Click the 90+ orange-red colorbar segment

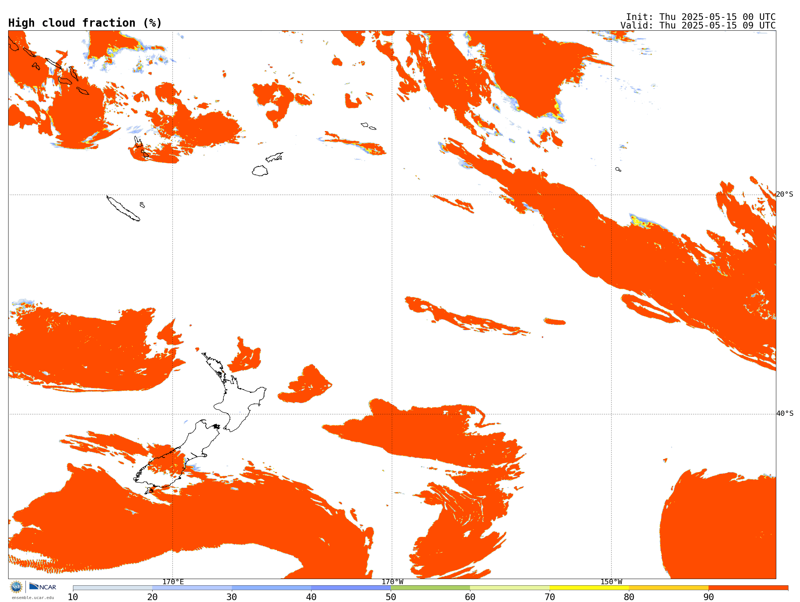[748, 588]
